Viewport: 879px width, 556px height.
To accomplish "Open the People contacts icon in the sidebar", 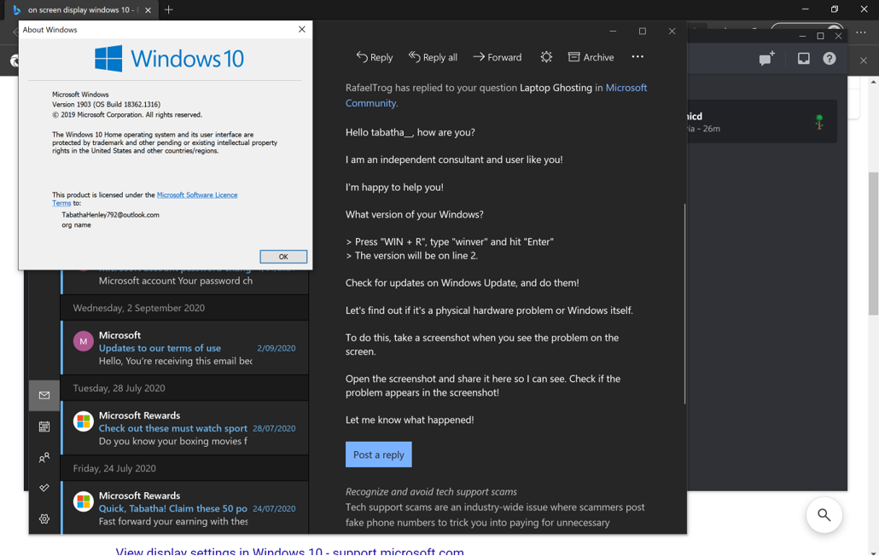I will click(44, 457).
